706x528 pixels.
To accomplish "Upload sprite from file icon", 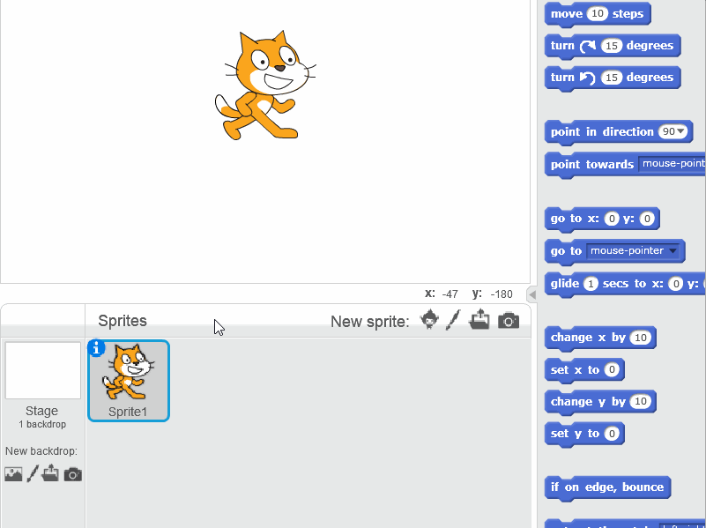I will tap(479, 320).
